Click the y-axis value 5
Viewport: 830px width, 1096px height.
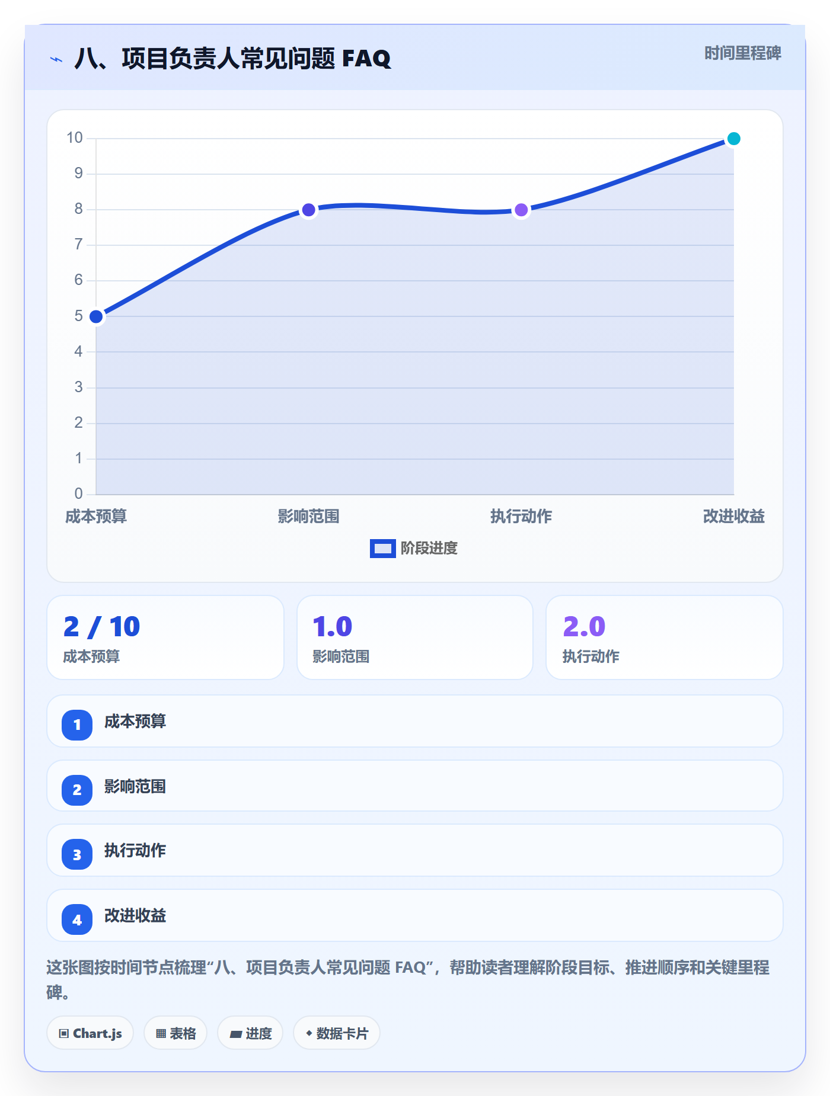(79, 316)
